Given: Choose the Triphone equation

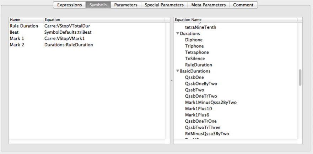Looking at the screenshot, I should 194,46.
